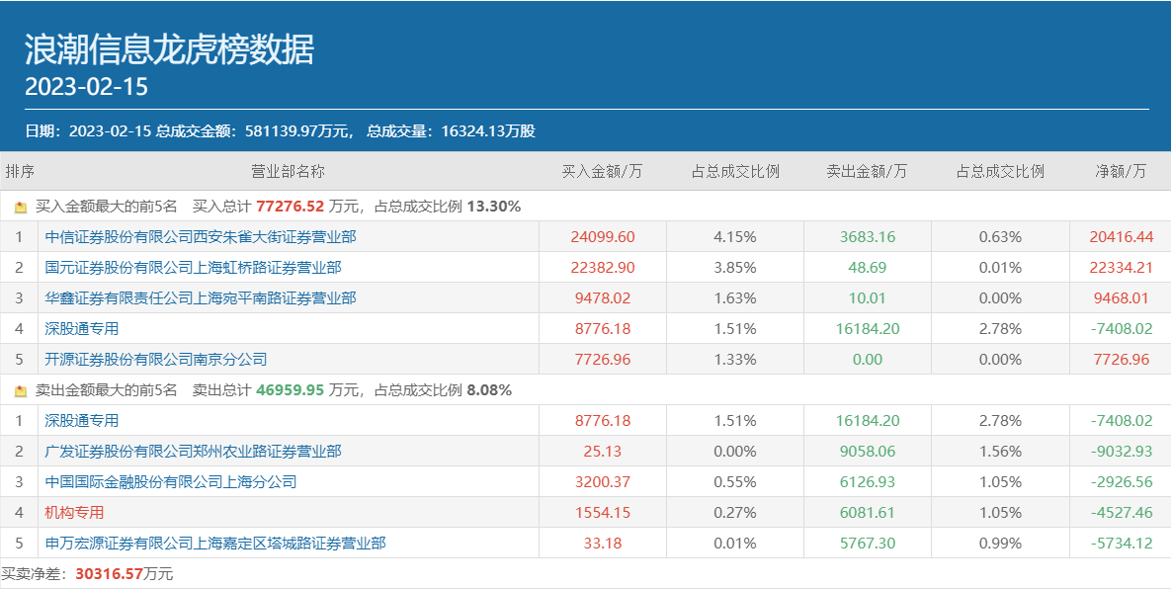This screenshot has width=1171, height=589.
Task: Click 深股通专用 in the buy list
Action: 82,328
